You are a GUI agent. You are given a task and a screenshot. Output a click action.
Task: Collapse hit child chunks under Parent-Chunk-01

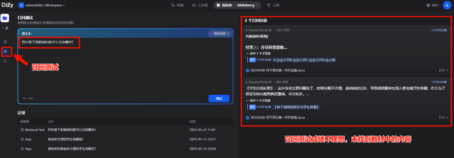(x=258, y=101)
